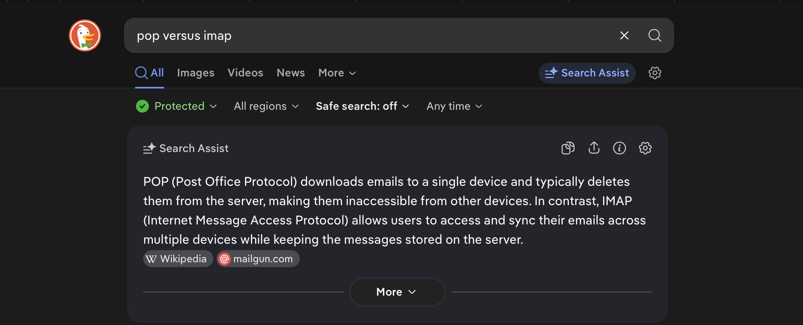Screen dimensions: 803x325
Task: Expand the Any time filter
Action: [x=454, y=106]
